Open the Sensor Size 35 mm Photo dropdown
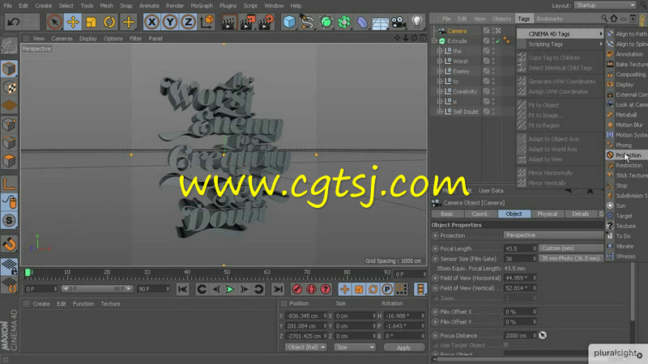 tap(571, 258)
